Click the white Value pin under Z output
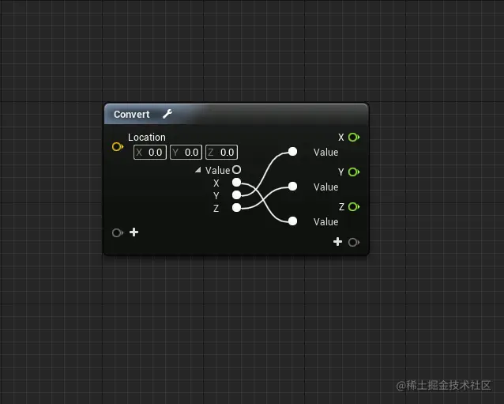This screenshot has width=504, height=404. pyautogui.click(x=292, y=221)
